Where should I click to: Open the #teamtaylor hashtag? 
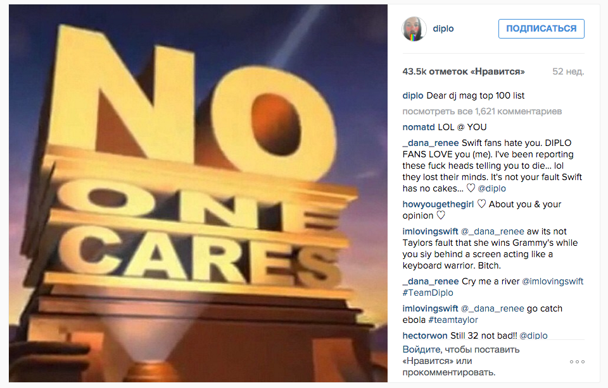(453, 320)
